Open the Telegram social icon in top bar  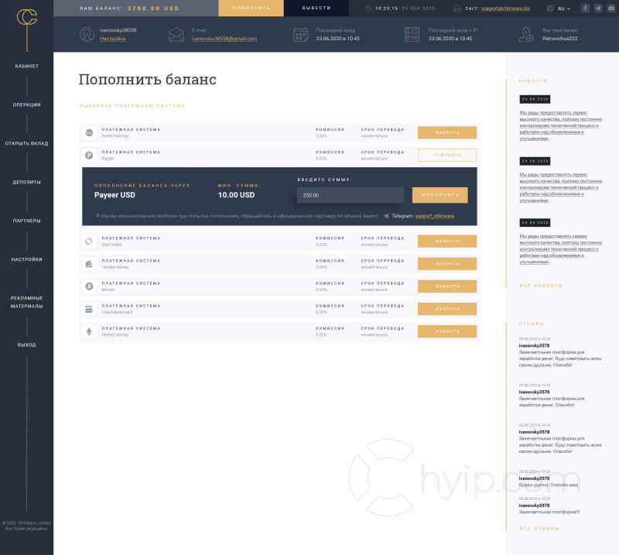pos(598,9)
